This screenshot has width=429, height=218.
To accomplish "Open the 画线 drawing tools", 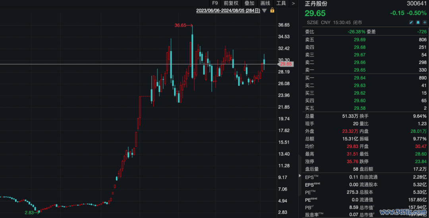I will click(265, 3).
